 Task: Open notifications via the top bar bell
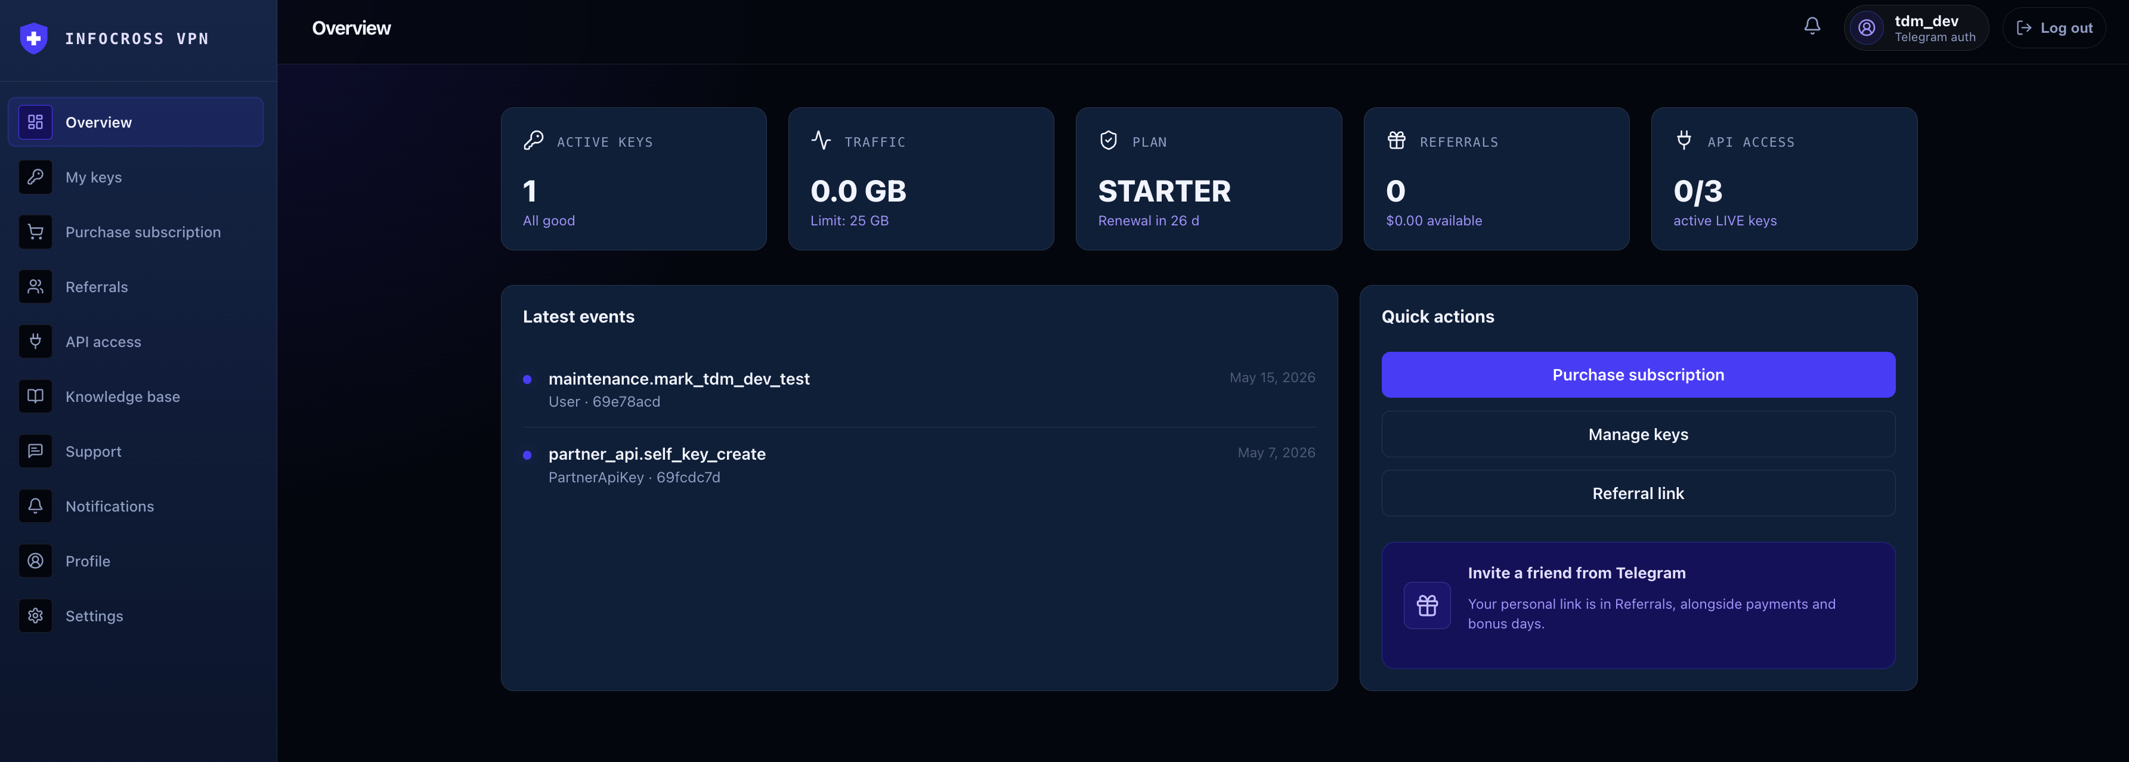click(1812, 27)
